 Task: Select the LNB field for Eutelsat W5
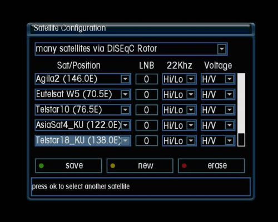pos(147,94)
